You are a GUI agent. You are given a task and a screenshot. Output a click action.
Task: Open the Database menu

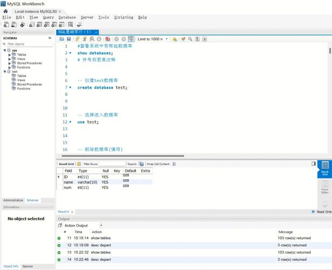(67, 17)
